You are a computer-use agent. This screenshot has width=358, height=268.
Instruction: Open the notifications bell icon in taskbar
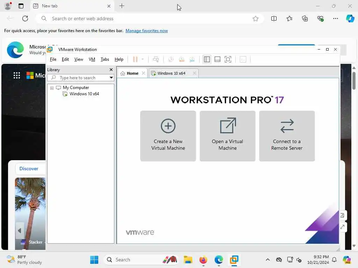(334, 260)
